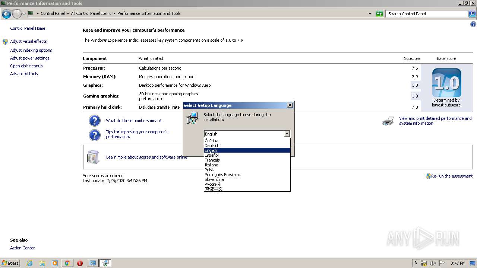Open Action Center link under See also
Screen dimensions: 477x268
[x=22, y=248]
